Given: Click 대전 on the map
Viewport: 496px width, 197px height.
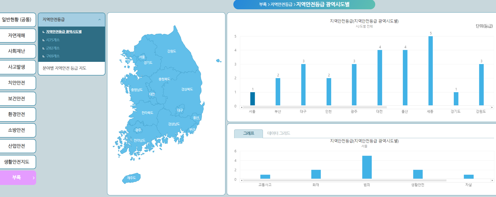Looking at the screenshot, I should click(152, 94).
